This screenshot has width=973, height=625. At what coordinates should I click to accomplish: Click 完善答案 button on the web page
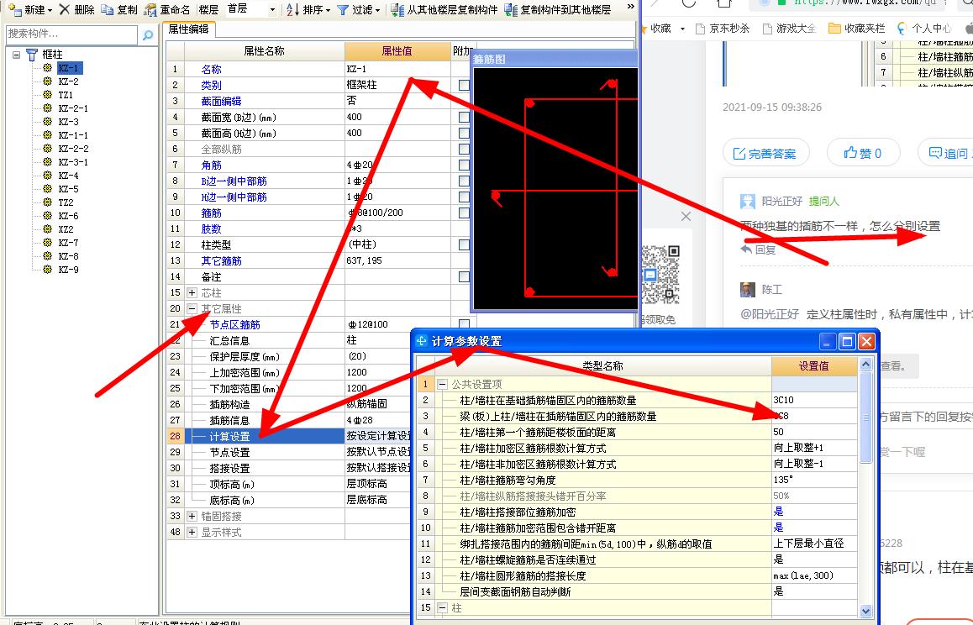pos(765,153)
